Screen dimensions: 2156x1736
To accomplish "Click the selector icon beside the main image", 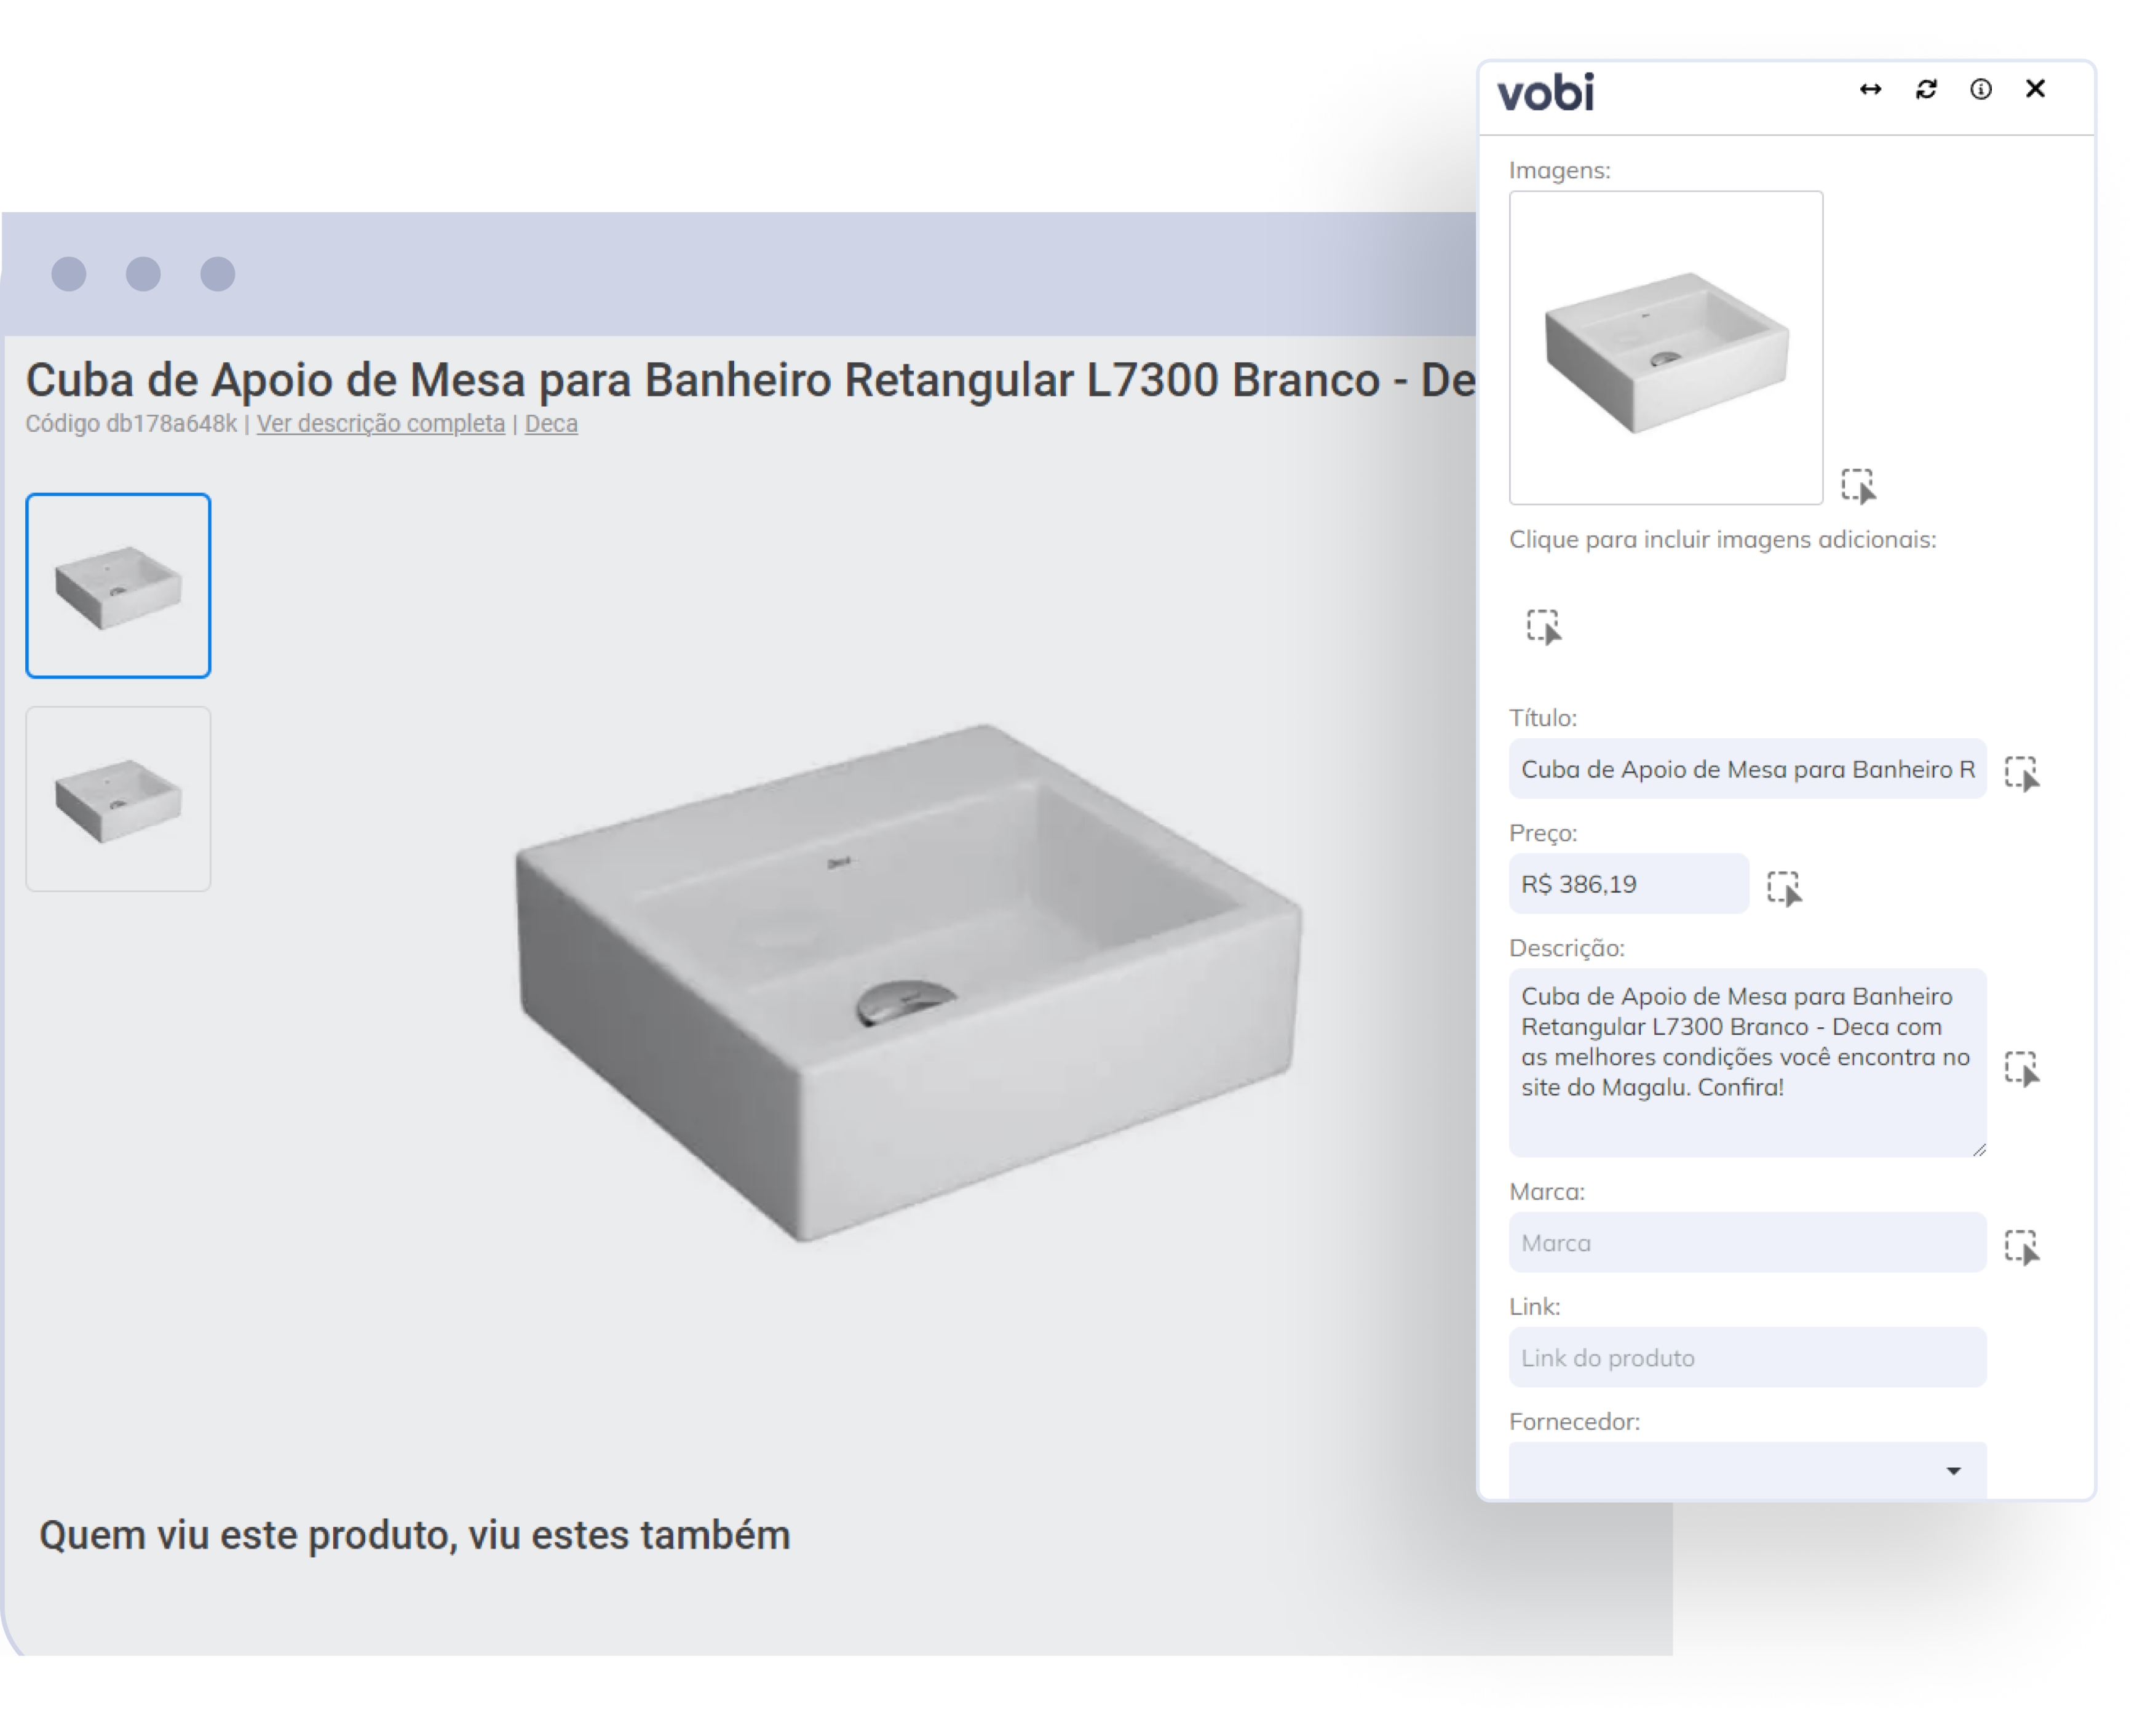I will click(1858, 485).
